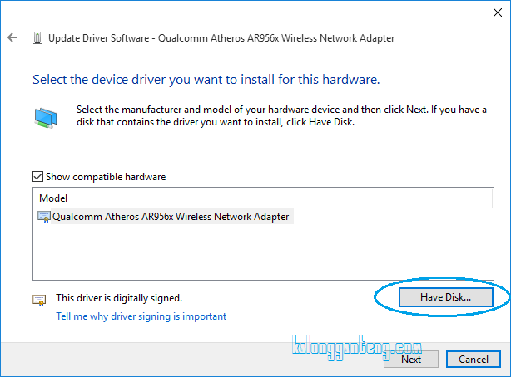Click the signed driver icon in Model list

[44, 217]
